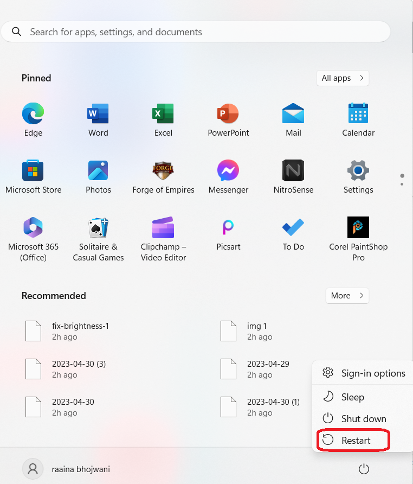Select Shut down in the power menu
413x484 pixels.
coord(363,418)
